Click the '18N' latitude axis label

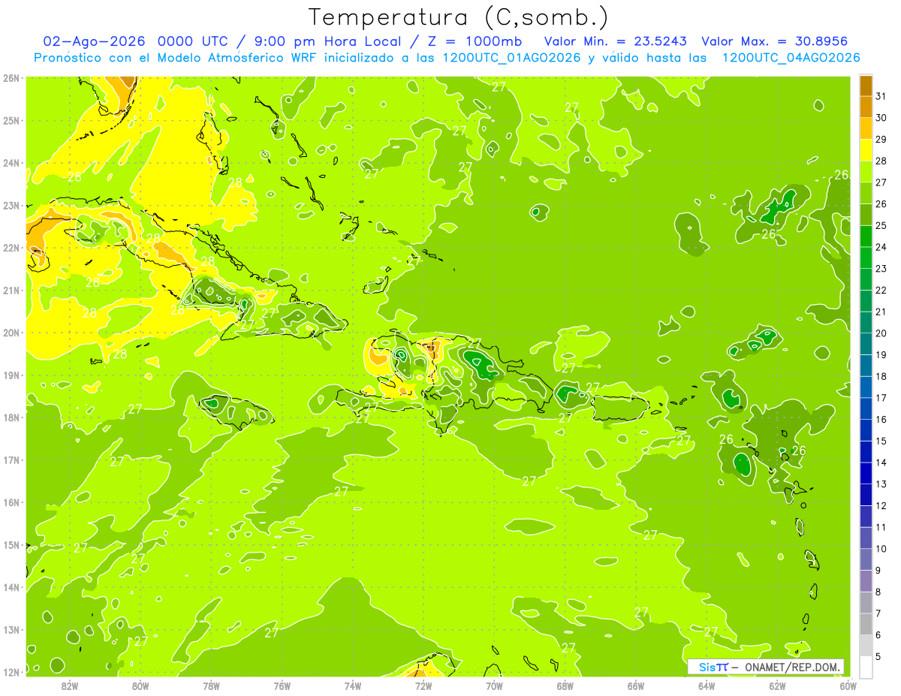[11, 417]
